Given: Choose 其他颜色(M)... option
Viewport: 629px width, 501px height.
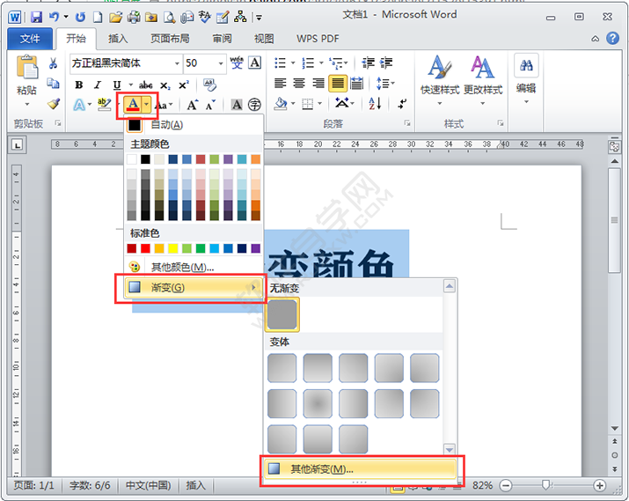Looking at the screenshot, I should [x=194, y=267].
